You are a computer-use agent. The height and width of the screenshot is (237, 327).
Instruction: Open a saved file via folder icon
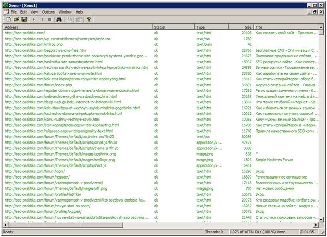[16, 19]
